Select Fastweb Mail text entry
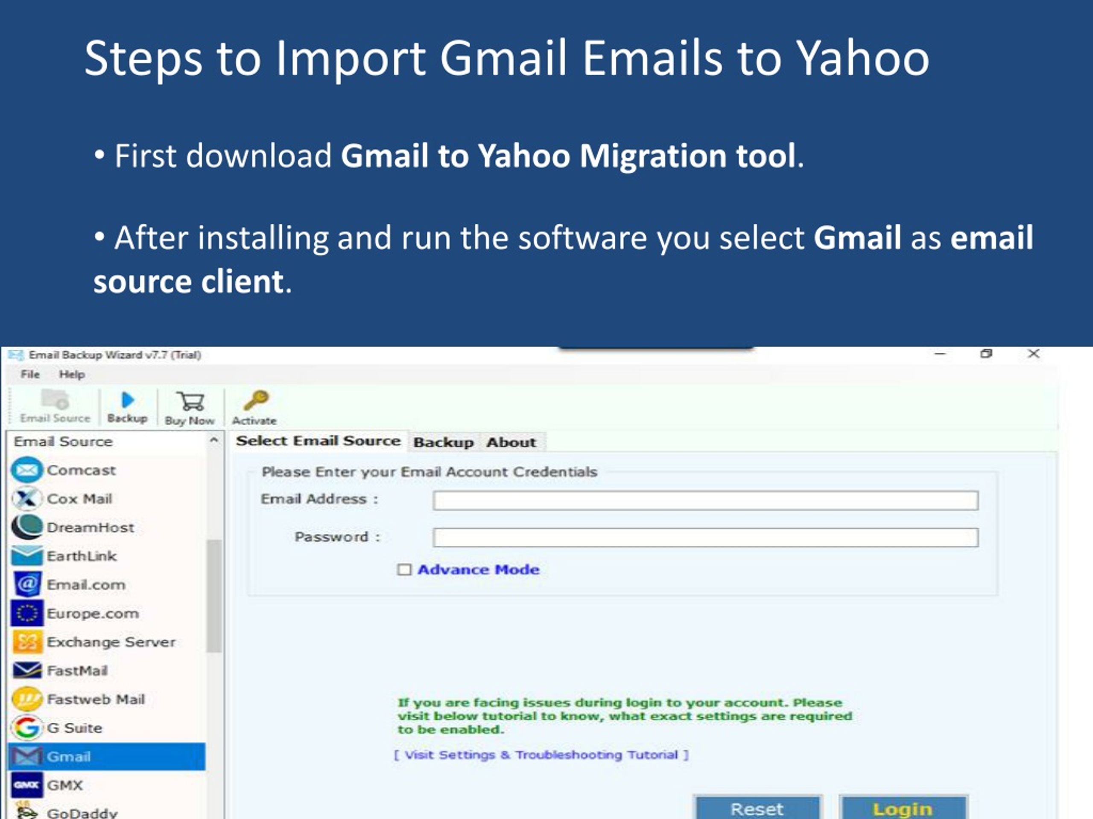1093x819 pixels. [96, 699]
